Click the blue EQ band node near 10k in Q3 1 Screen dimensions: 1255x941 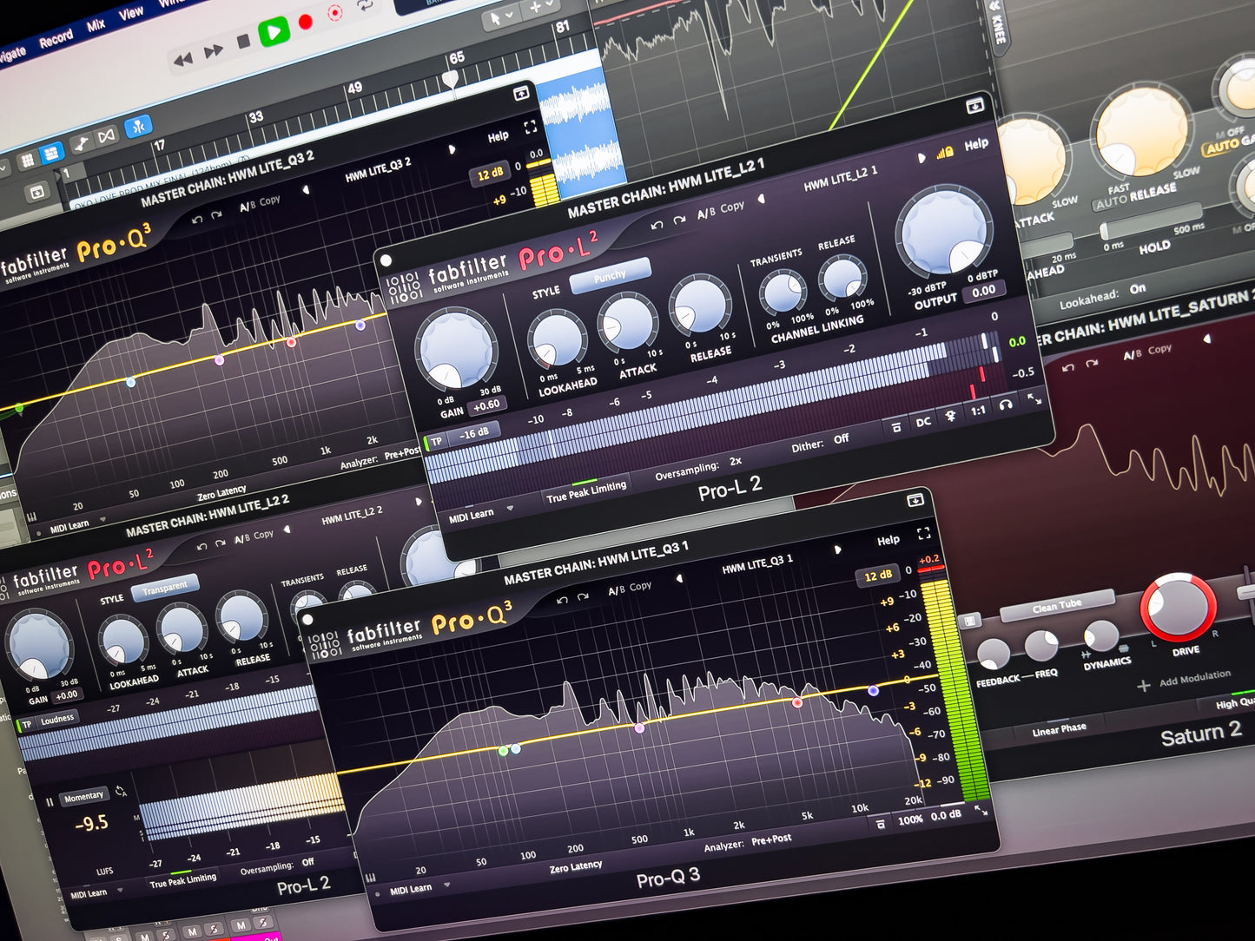(873, 690)
